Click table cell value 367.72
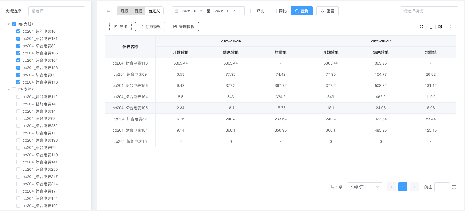Viewport: 465px width, 211px height. tap(281, 86)
